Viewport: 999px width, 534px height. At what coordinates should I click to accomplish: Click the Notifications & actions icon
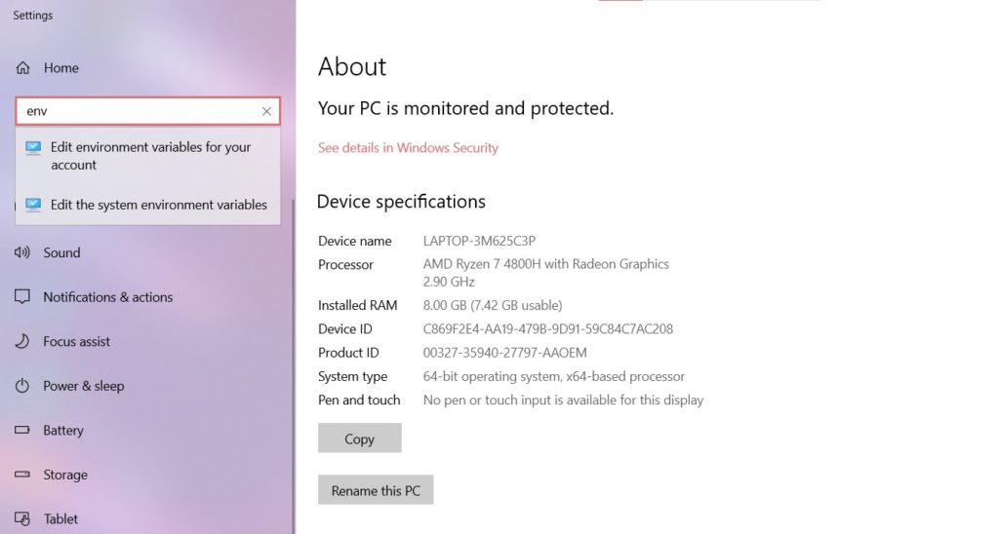[x=22, y=296]
